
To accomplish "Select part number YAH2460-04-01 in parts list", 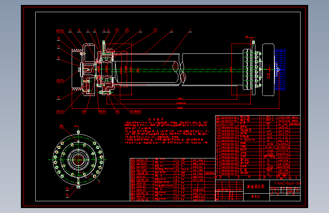I will click(x=229, y=174).
